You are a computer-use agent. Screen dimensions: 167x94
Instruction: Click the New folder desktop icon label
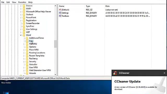(x=6, y=83)
